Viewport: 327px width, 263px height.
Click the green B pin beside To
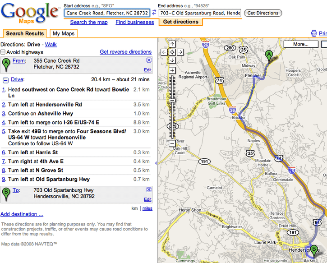coord(6,194)
